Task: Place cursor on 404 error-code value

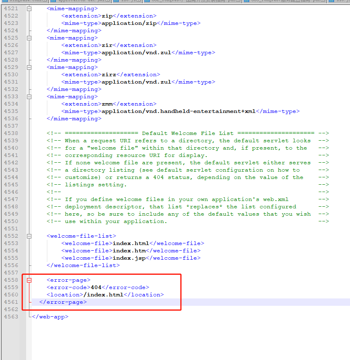Action: click(96, 287)
